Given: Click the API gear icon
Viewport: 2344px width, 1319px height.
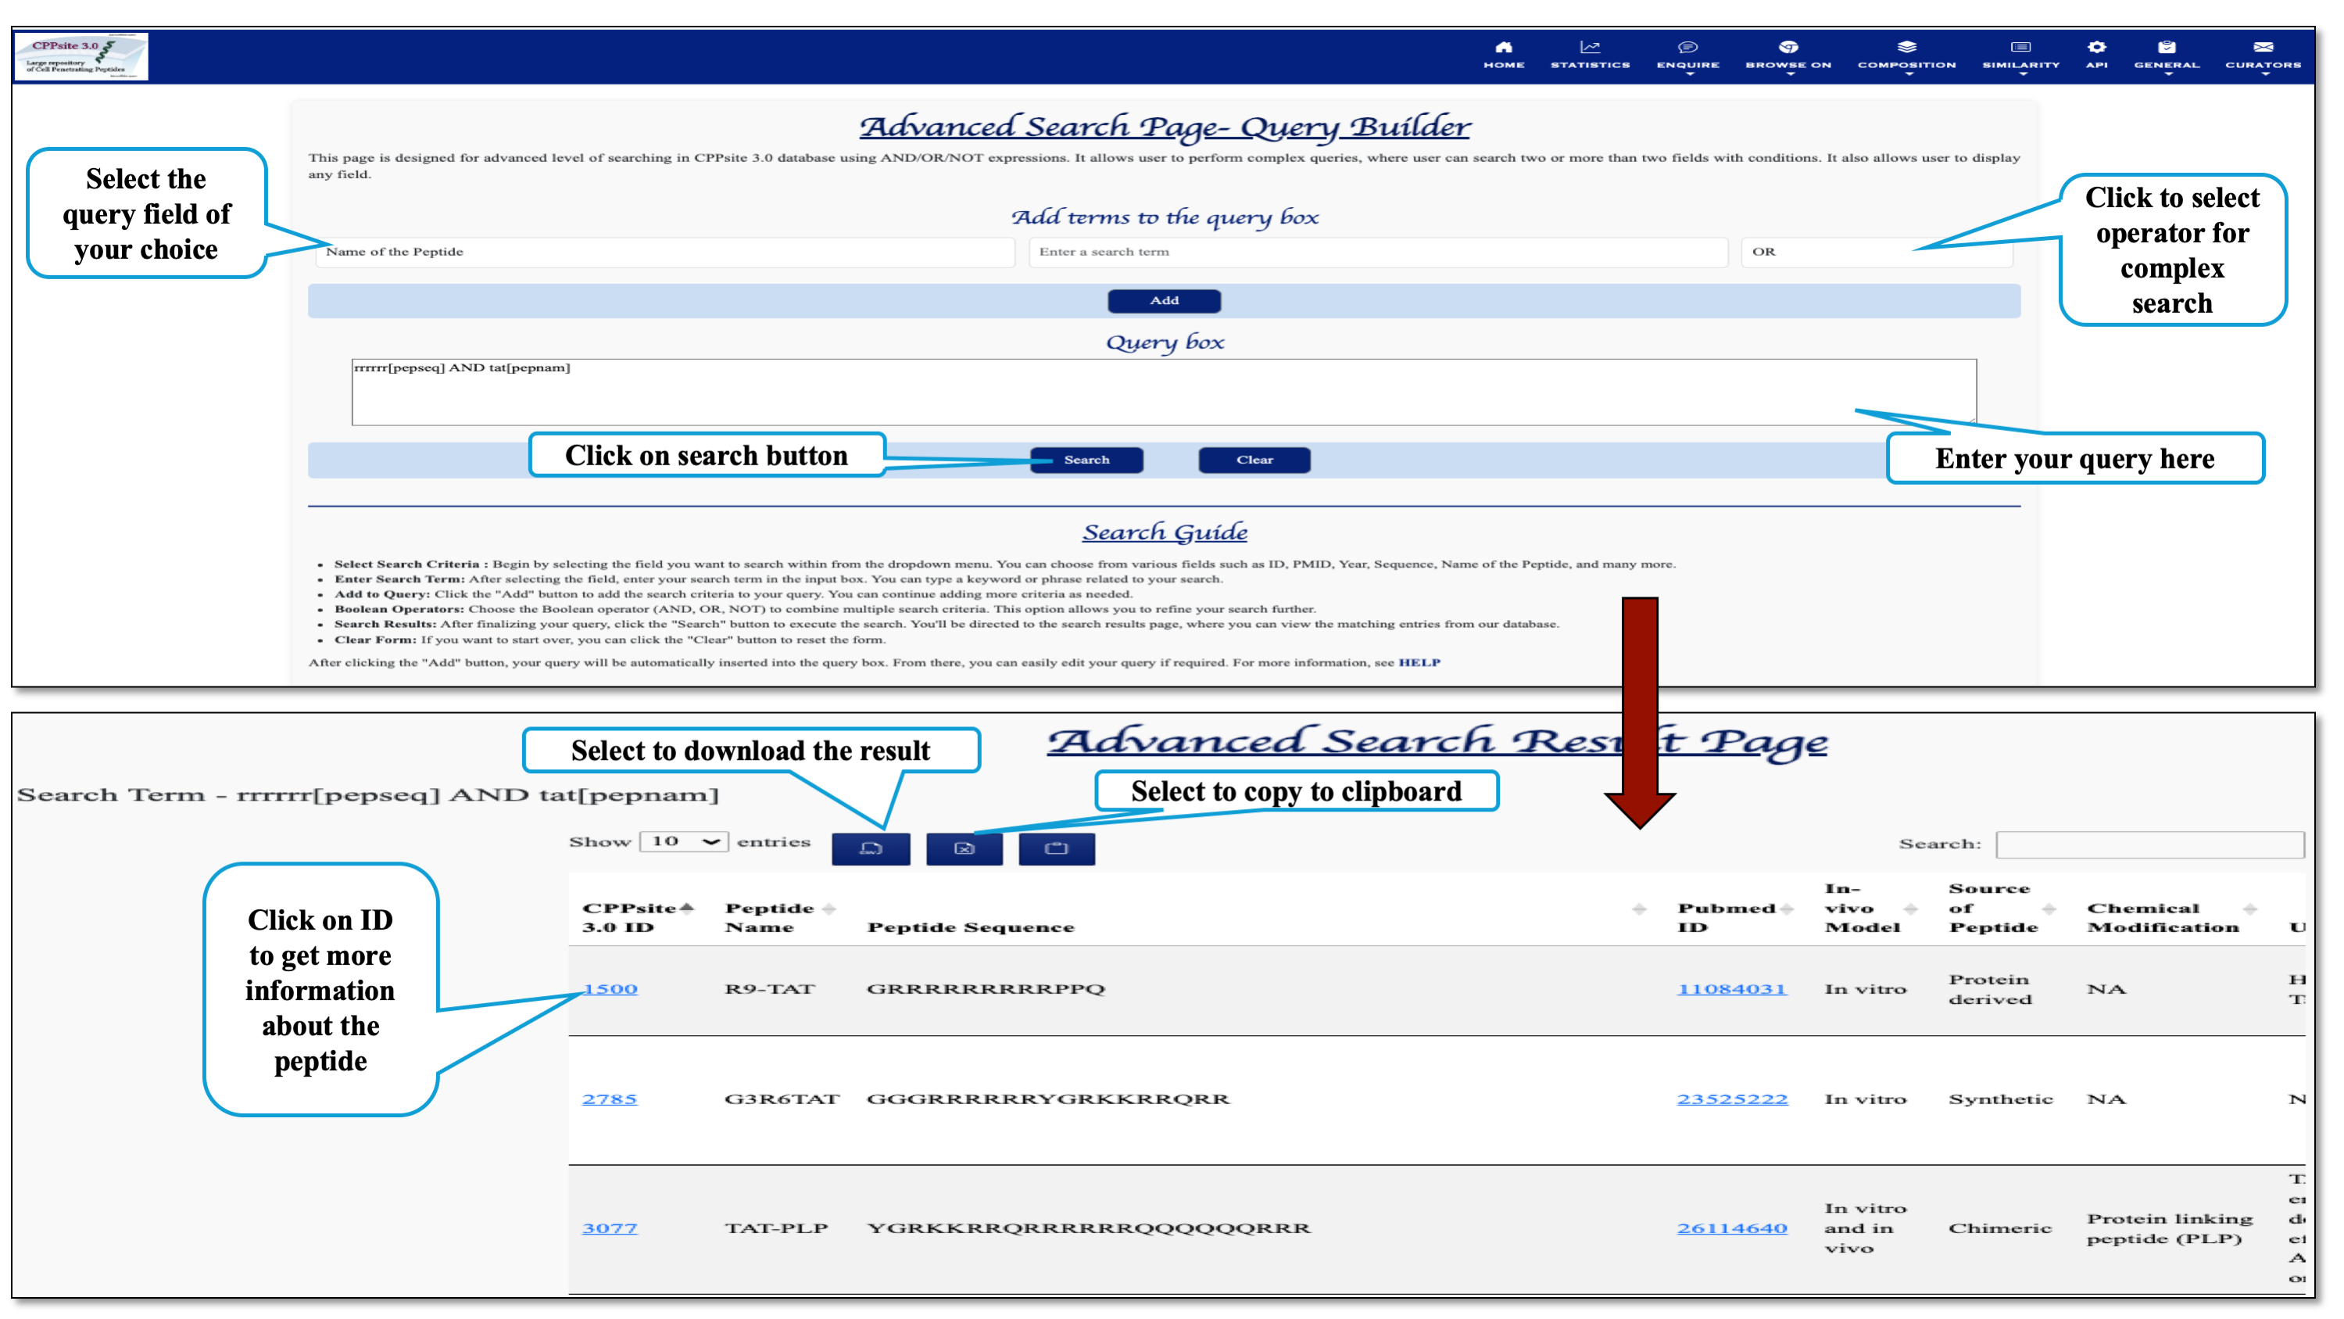Looking at the screenshot, I should 2095,48.
